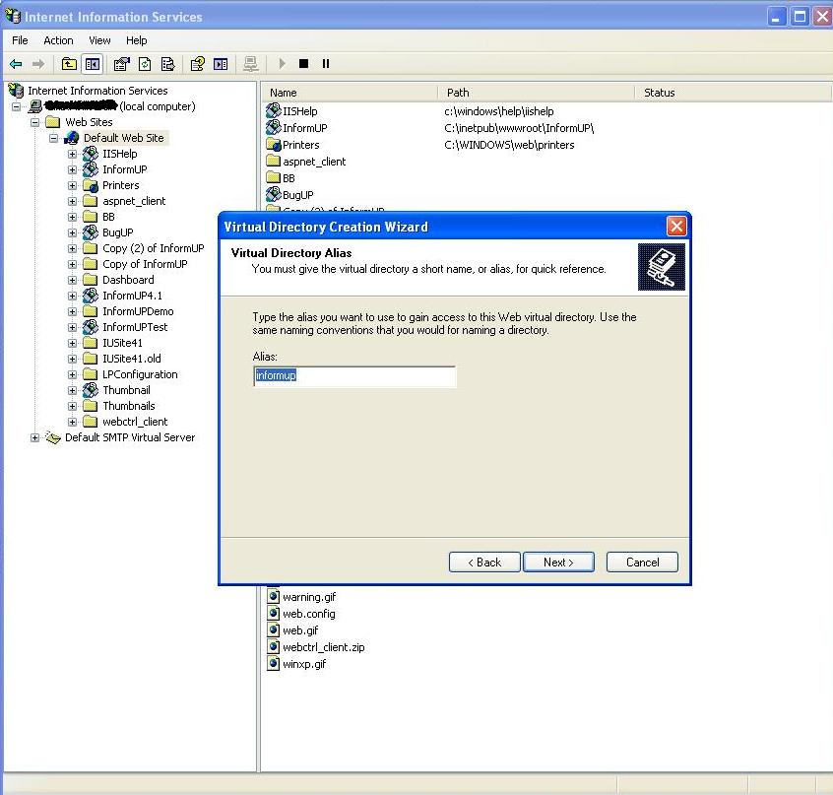The width and height of the screenshot is (833, 795).
Task: Click the Action Pane toggle toolbar icon
Action: (x=221, y=64)
